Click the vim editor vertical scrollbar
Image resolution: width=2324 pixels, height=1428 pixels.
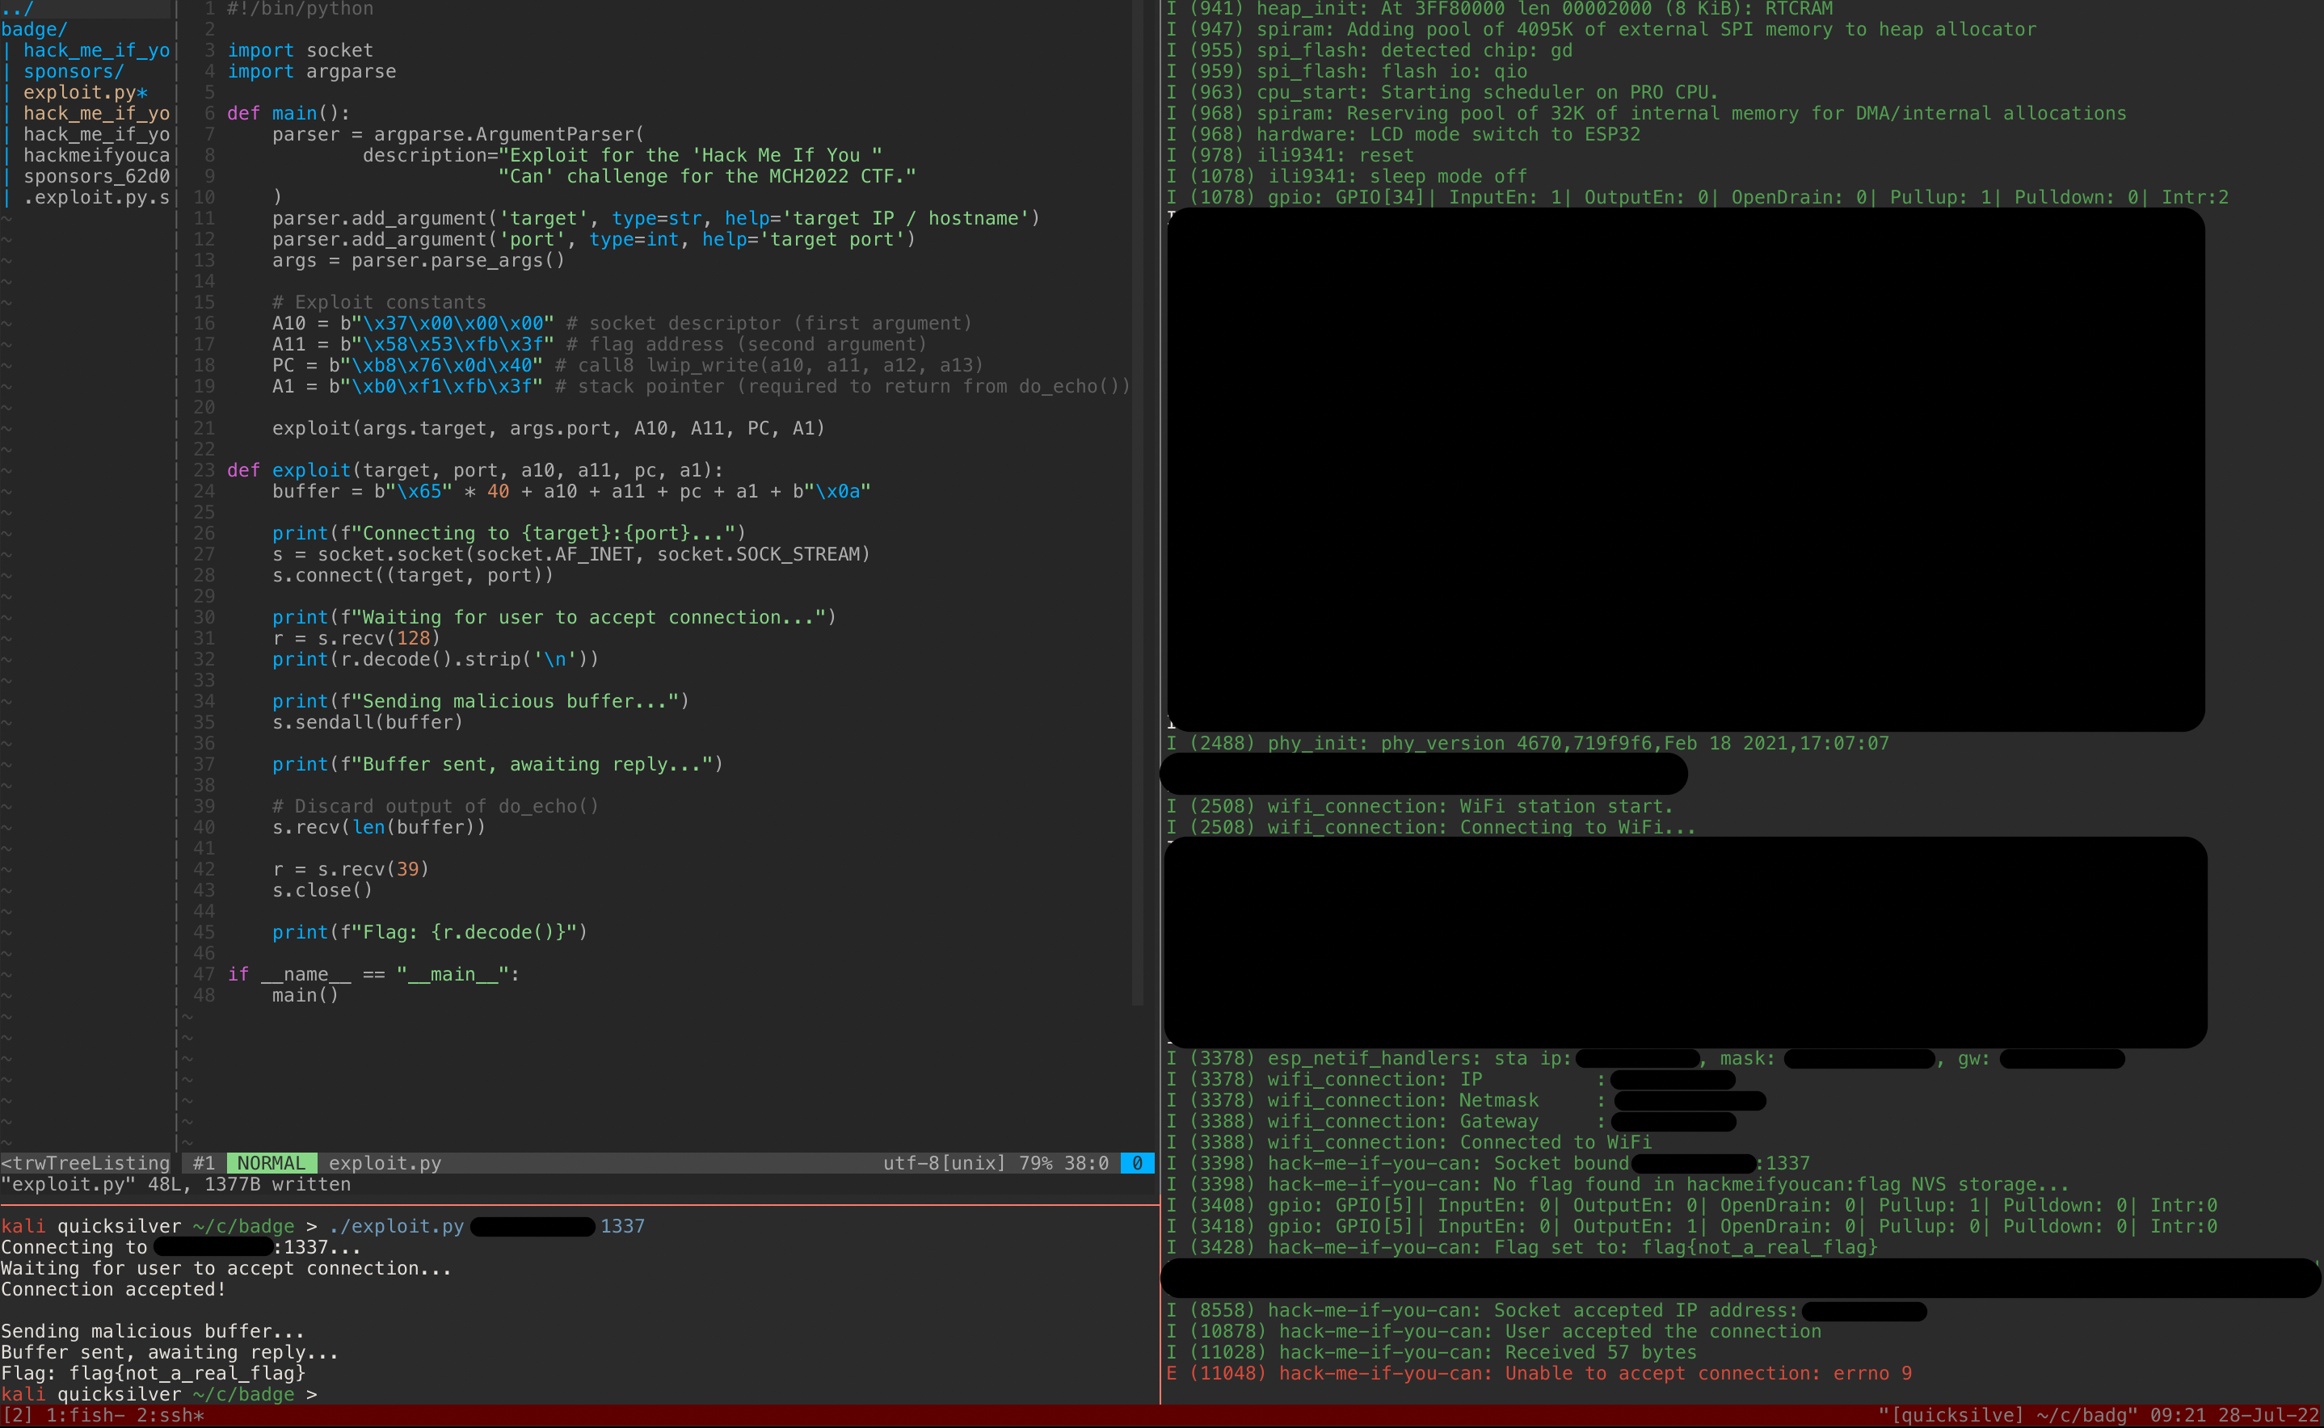click(1138, 501)
